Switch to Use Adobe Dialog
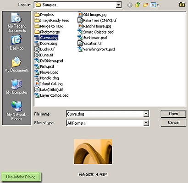 tap(21, 177)
